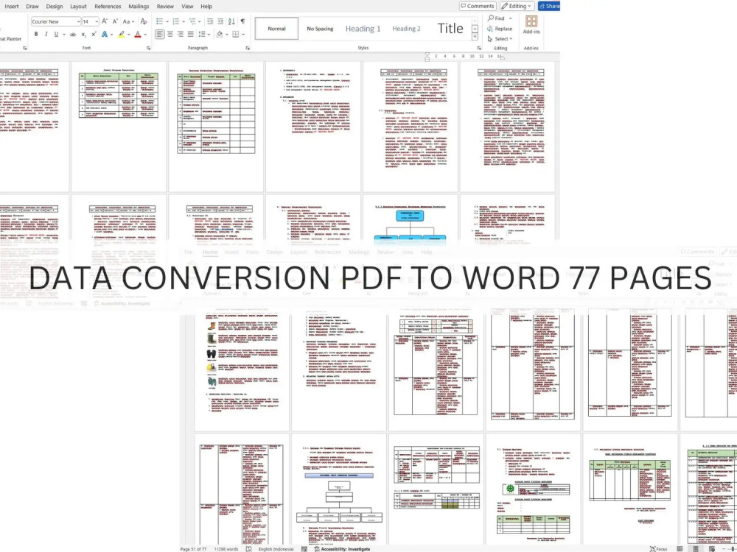Click English (Indonesia) language in status bar
Screen dimensions: 737x552
[276, 549]
